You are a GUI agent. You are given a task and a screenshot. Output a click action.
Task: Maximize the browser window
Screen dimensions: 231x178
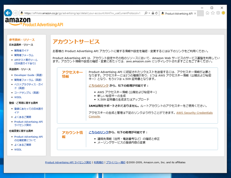[x=212, y=8]
